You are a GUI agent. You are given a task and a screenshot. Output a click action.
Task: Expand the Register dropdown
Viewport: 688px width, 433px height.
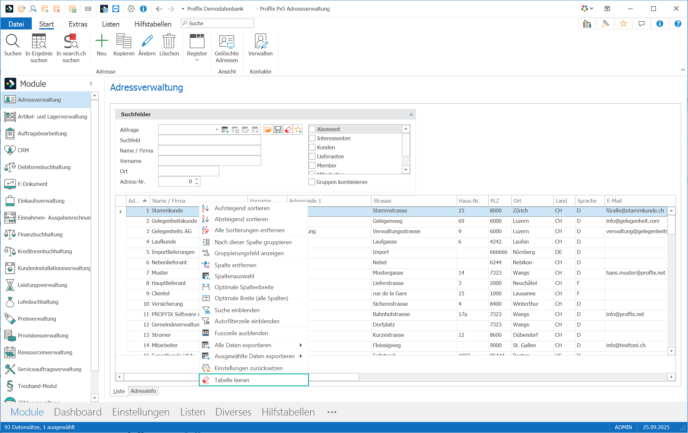[x=197, y=60]
